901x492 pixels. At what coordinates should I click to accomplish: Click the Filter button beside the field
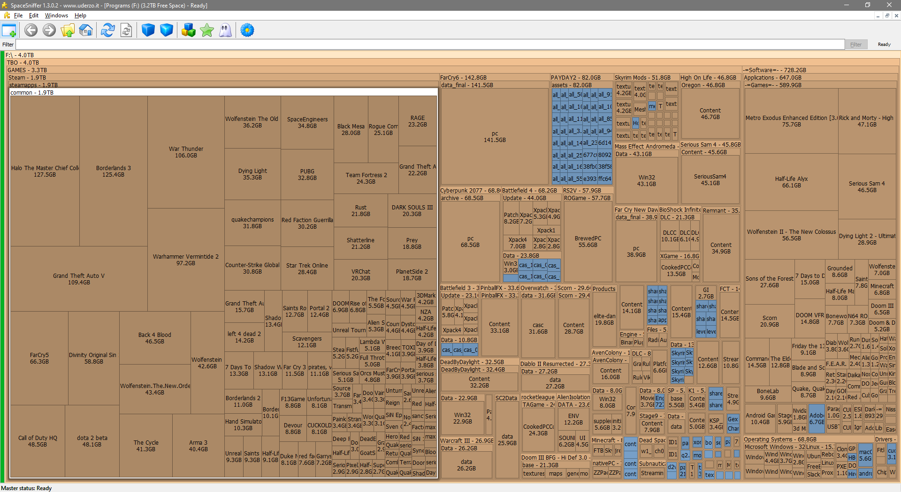pyautogui.click(x=856, y=45)
